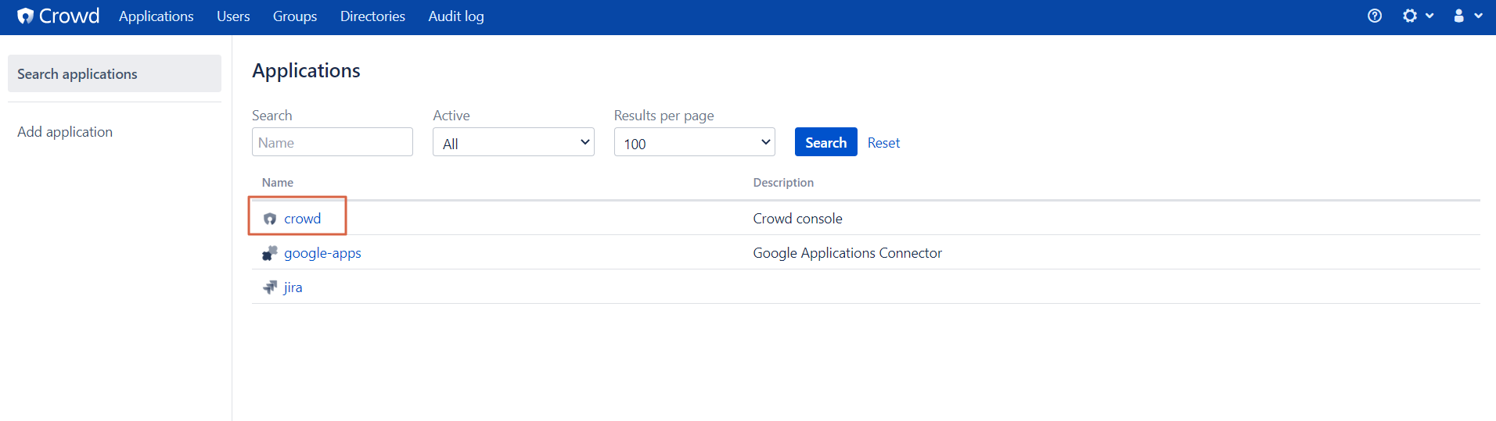
Task: Expand the chevron beside the user avatar
Action: point(1478,16)
